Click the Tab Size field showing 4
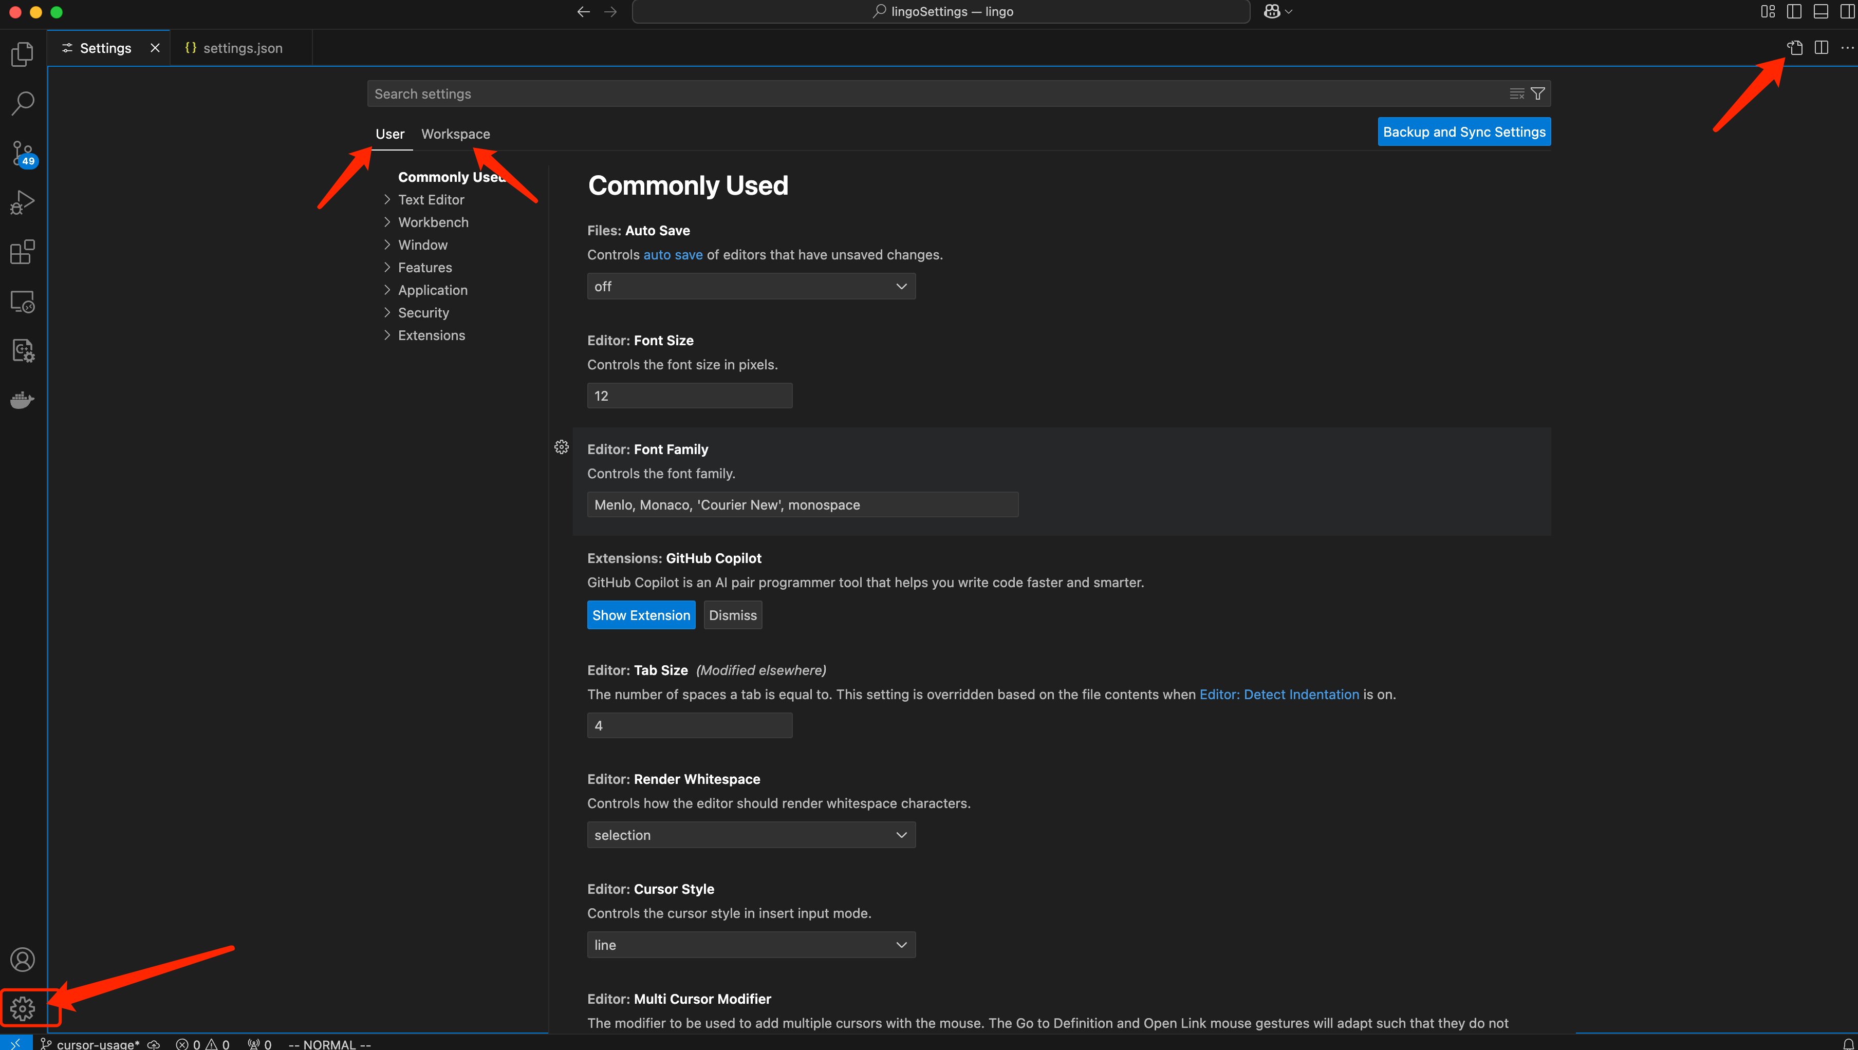Image resolution: width=1858 pixels, height=1050 pixels. tap(690, 725)
